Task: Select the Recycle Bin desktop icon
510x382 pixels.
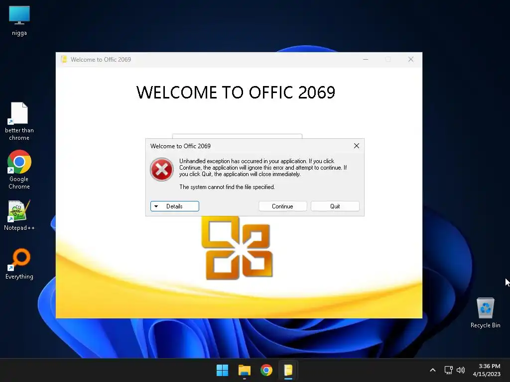Action: point(485,313)
